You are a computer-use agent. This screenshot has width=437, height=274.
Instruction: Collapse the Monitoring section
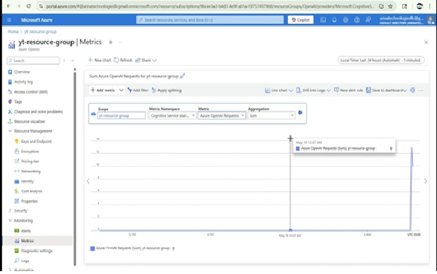pyautogui.click(x=10, y=220)
